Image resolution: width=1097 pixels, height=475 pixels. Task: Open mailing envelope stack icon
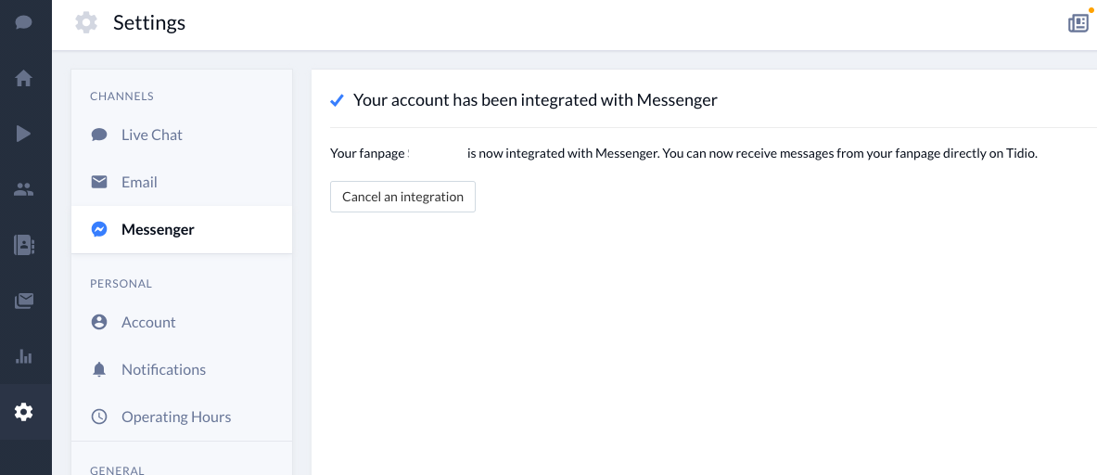[x=24, y=301]
